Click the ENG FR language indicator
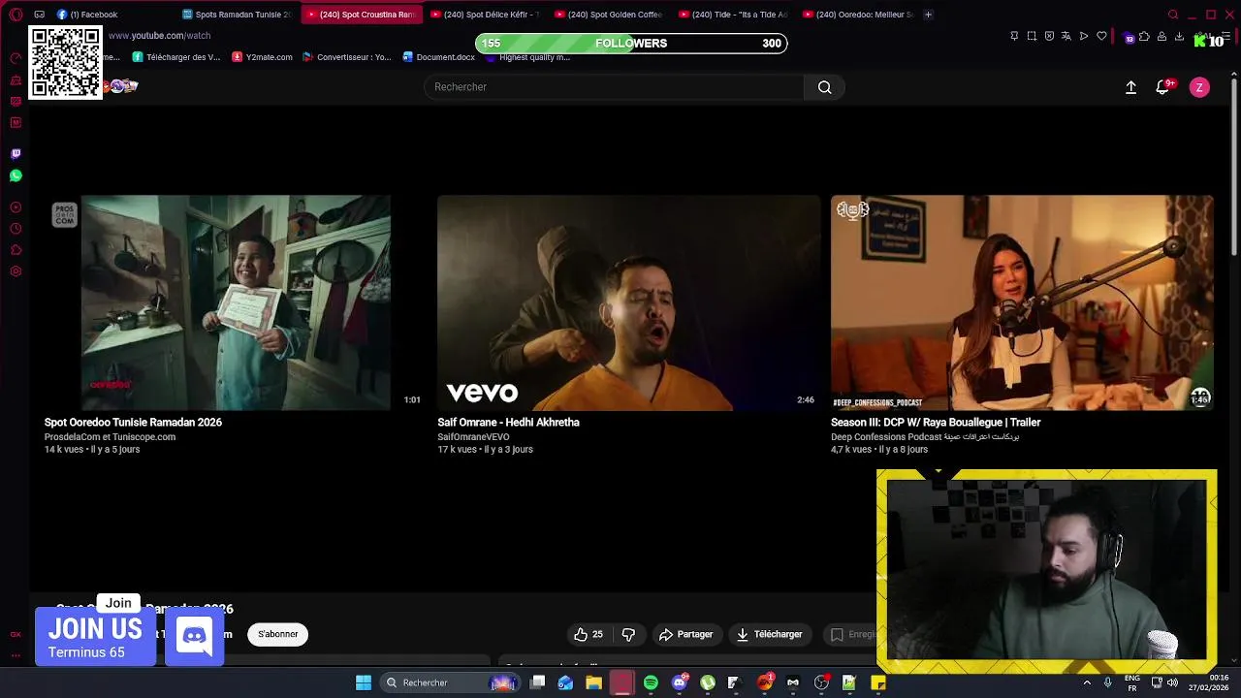 pos(1132,682)
